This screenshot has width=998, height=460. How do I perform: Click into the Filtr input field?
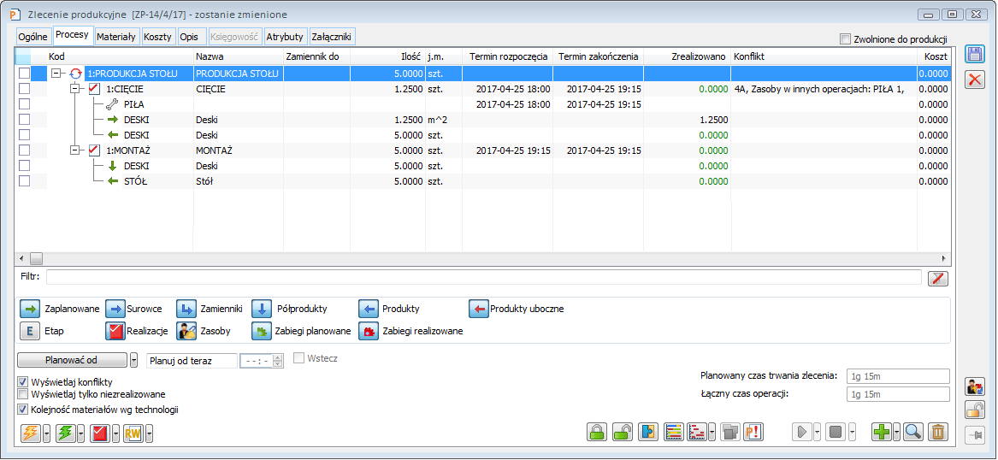[x=483, y=277]
